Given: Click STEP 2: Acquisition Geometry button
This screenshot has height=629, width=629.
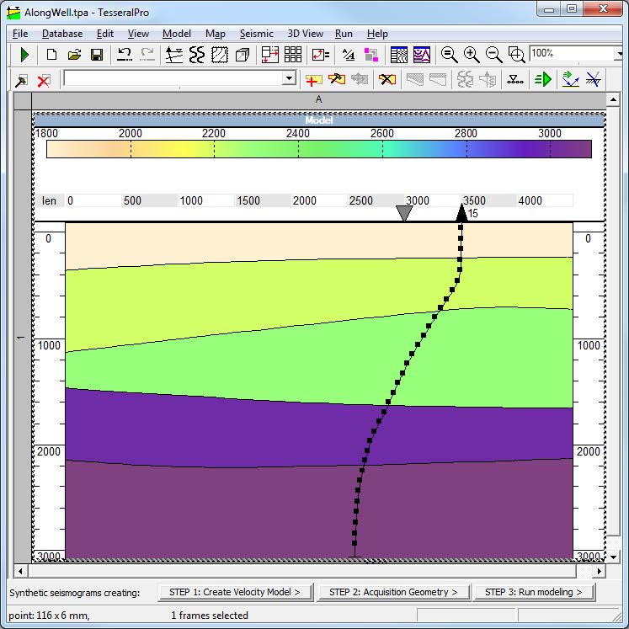Looking at the screenshot, I should coord(393,592).
